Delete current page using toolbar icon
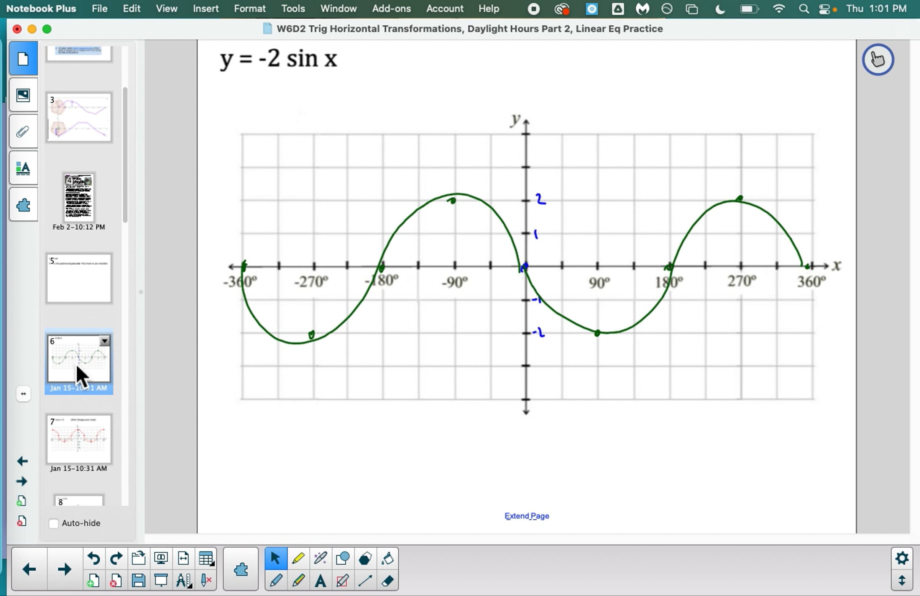920x596 pixels. click(116, 580)
